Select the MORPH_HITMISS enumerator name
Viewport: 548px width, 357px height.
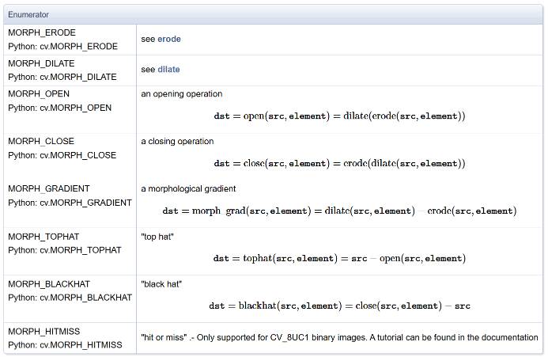[x=44, y=332]
